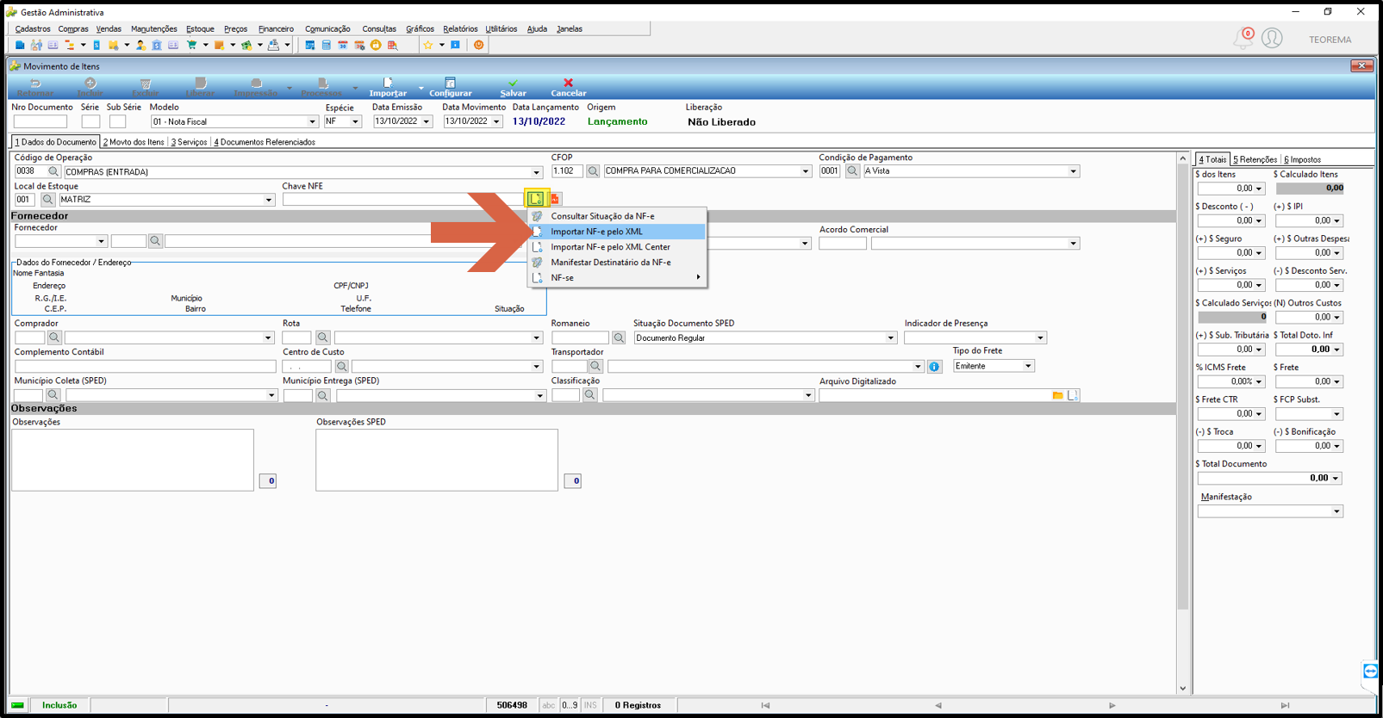Open the CFOP lookup magnifier
This screenshot has height=718, width=1383.
click(593, 171)
